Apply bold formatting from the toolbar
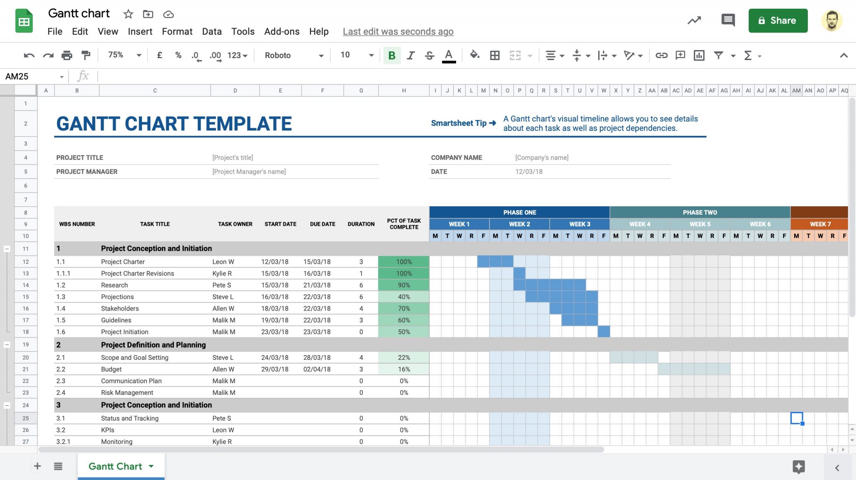The height and width of the screenshot is (480, 856). [x=391, y=55]
